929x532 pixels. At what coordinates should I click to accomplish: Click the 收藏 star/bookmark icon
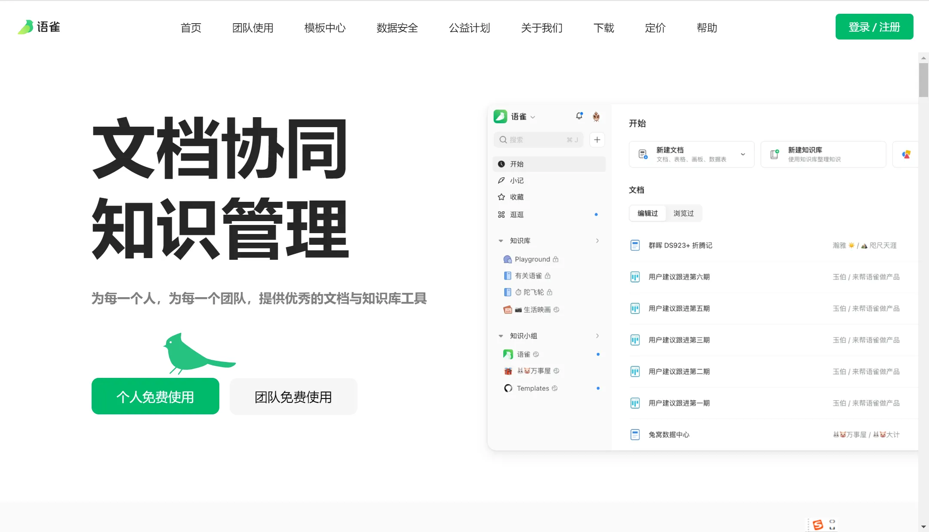pyautogui.click(x=501, y=197)
